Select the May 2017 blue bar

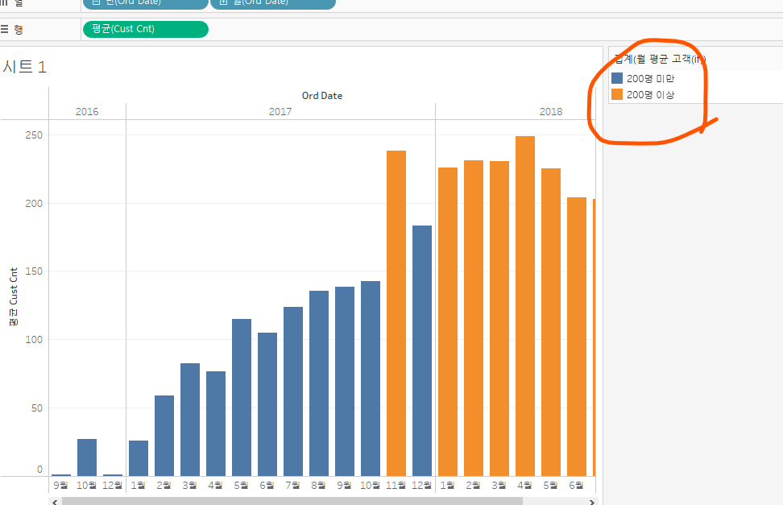[242, 398]
